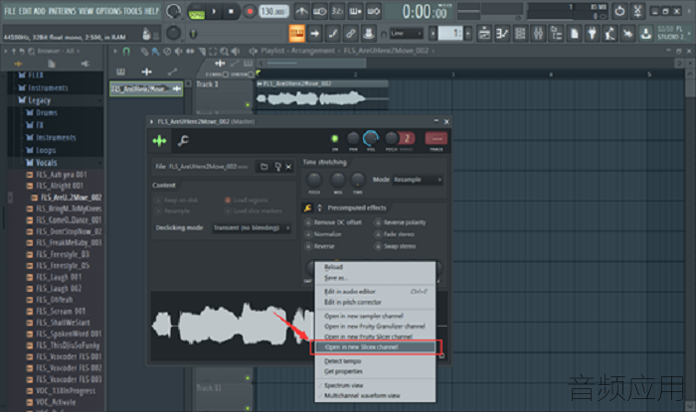Choose 'Open in new Fruity Granulizer channel'

[375, 326]
